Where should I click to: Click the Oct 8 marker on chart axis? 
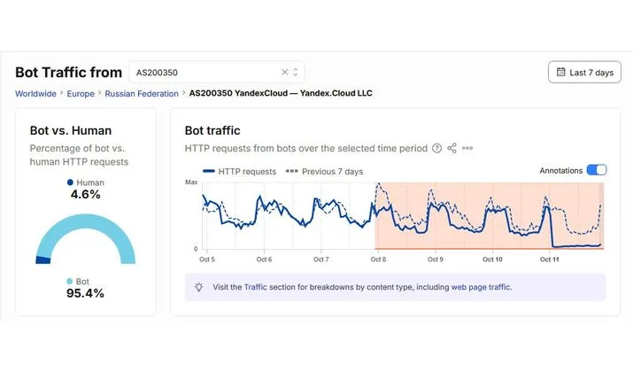tap(378, 260)
